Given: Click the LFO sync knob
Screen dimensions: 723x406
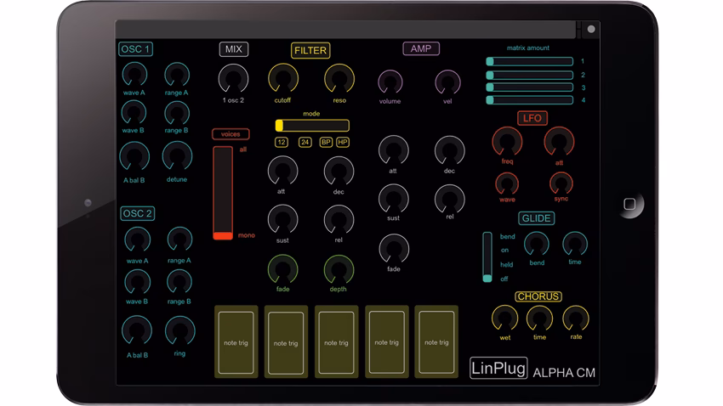Looking at the screenshot, I should coord(561,182).
